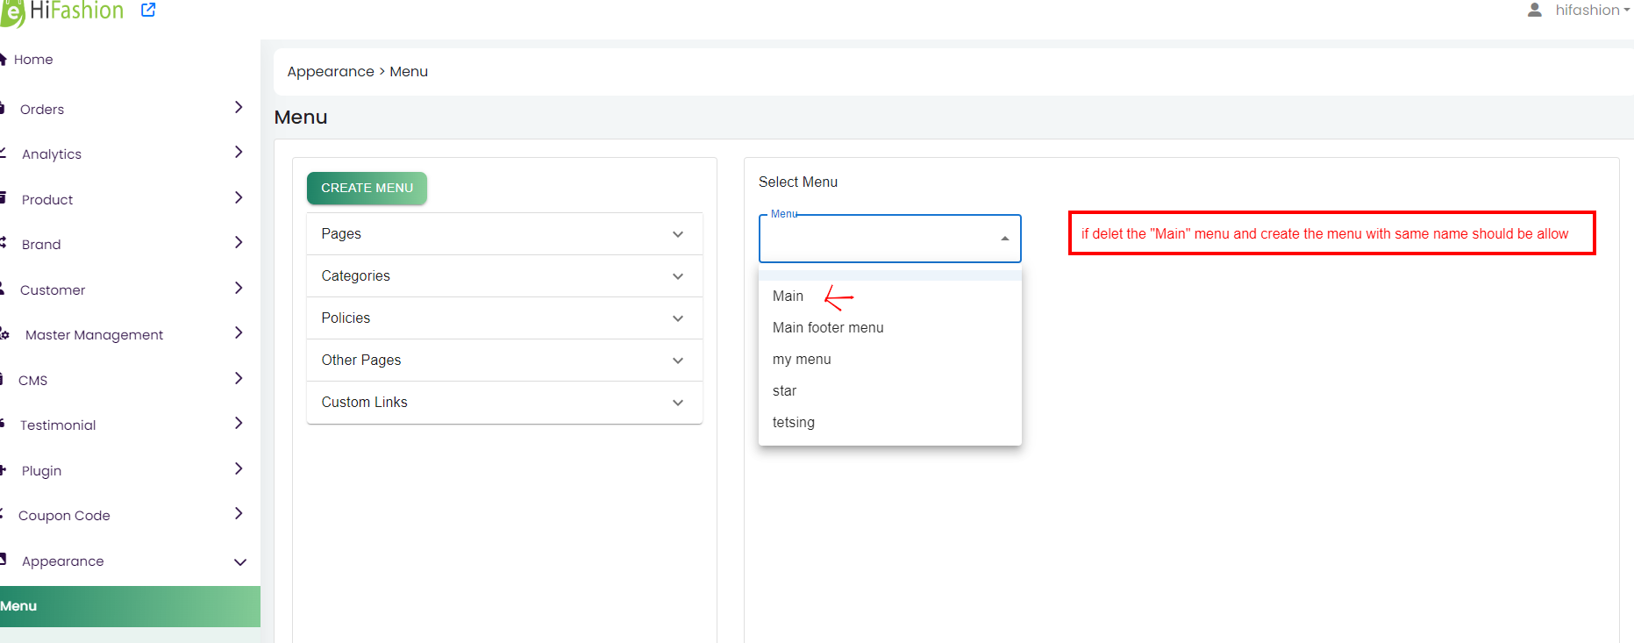Open the Product sidebar section

(47, 200)
